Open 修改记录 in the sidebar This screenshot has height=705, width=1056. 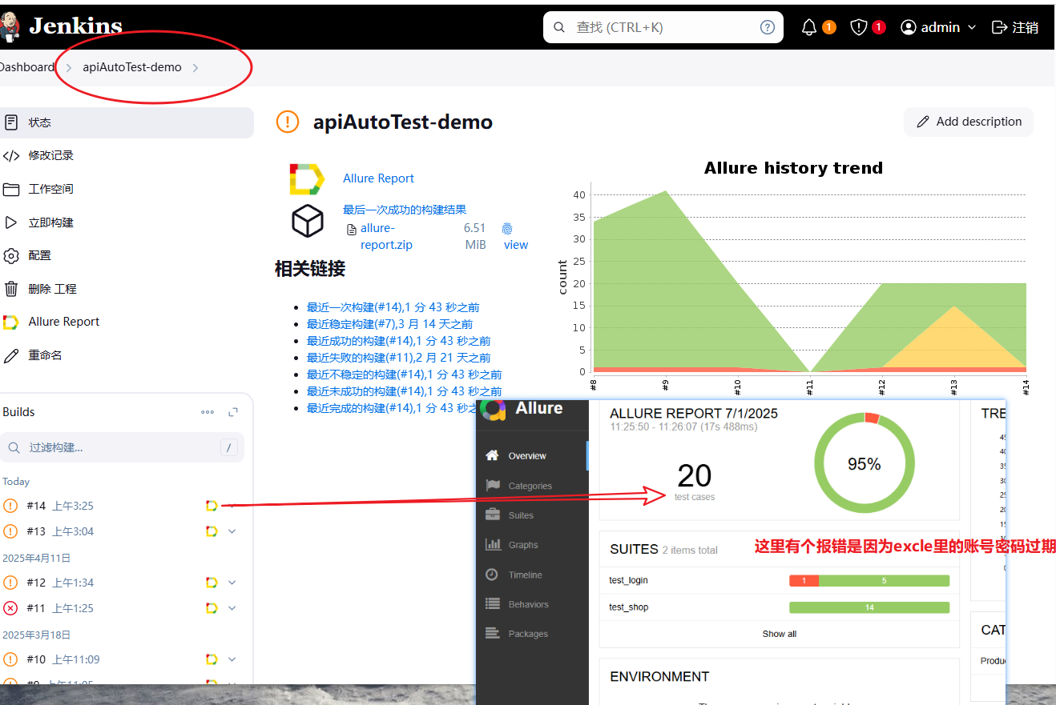[x=126, y=155]
